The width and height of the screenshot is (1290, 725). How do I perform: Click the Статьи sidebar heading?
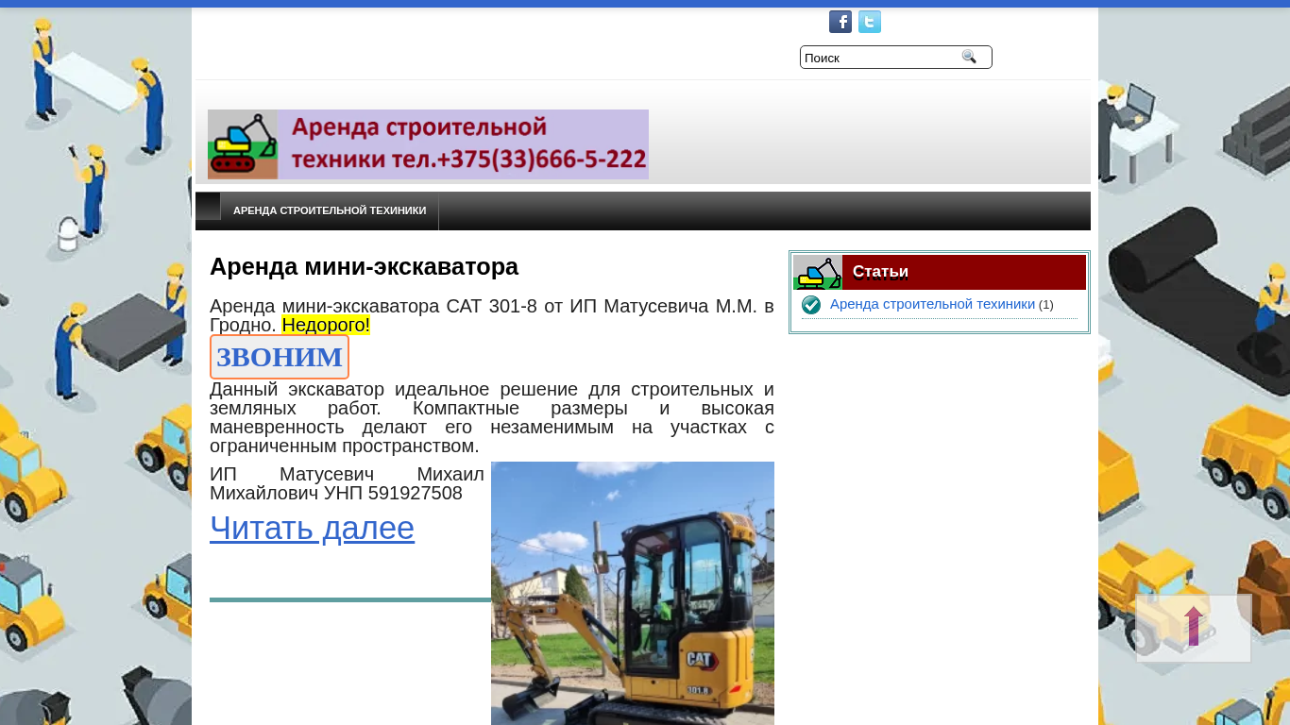(x=880, y=272)
